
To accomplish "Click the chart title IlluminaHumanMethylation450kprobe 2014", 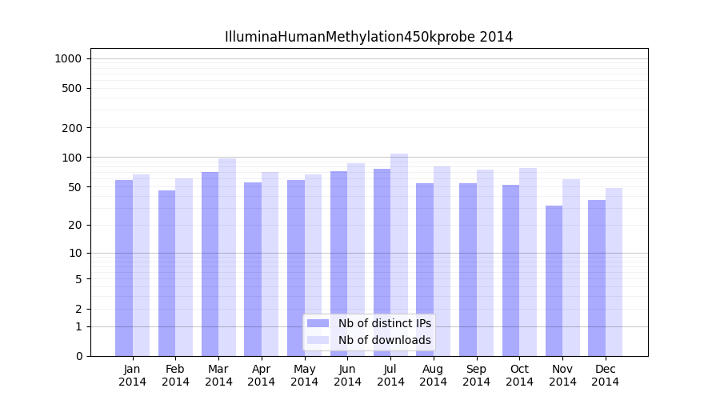I will [x=369, y=37].
